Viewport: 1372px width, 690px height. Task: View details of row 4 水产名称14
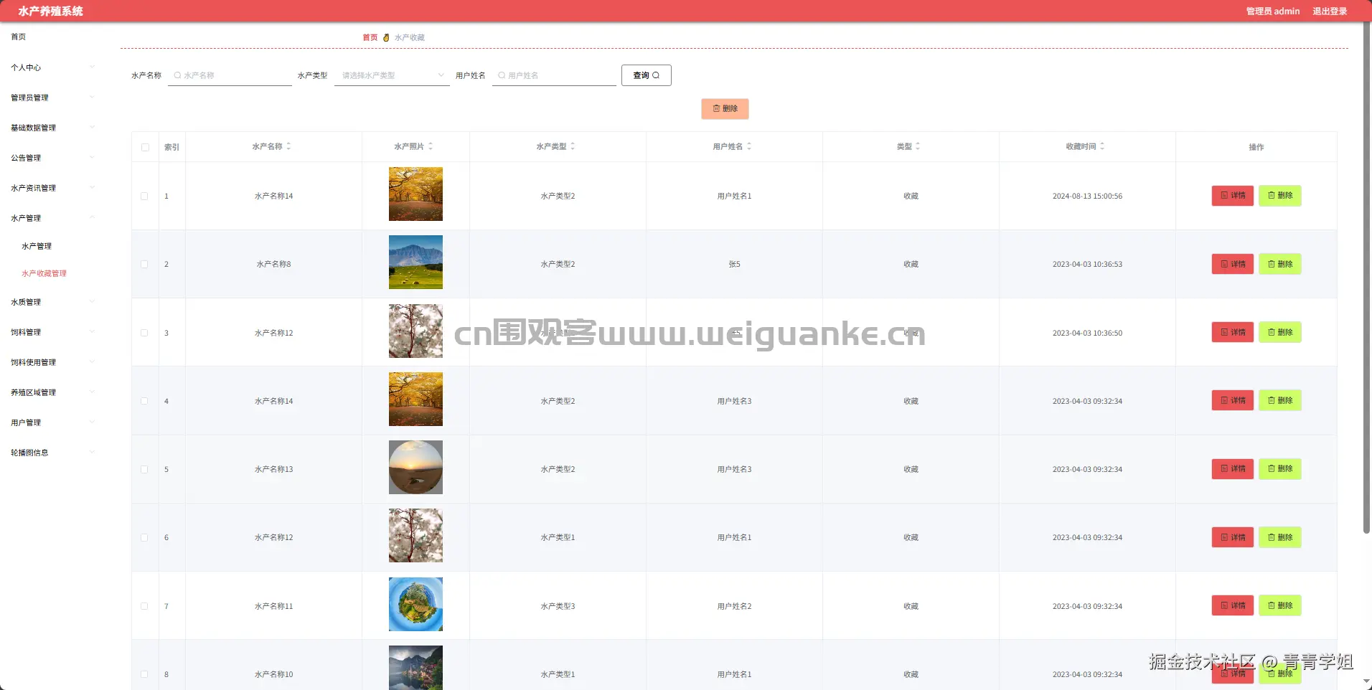(1232, 400)
